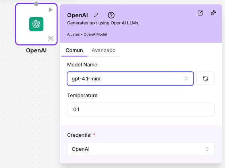Click the OpenAI logo in the node
Image resolution: width=225 pixels, height=168 pixels.
(x=36, y=24)
